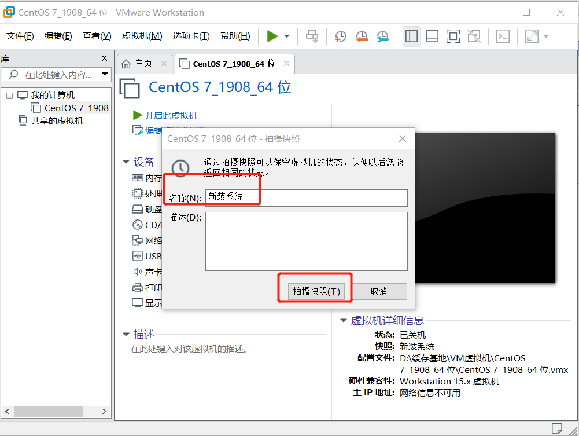This screenshot has width=579, height=436.
Task: Click the library scrollbar left arrow
Action: pyautogui.click(x=8, y=411)
